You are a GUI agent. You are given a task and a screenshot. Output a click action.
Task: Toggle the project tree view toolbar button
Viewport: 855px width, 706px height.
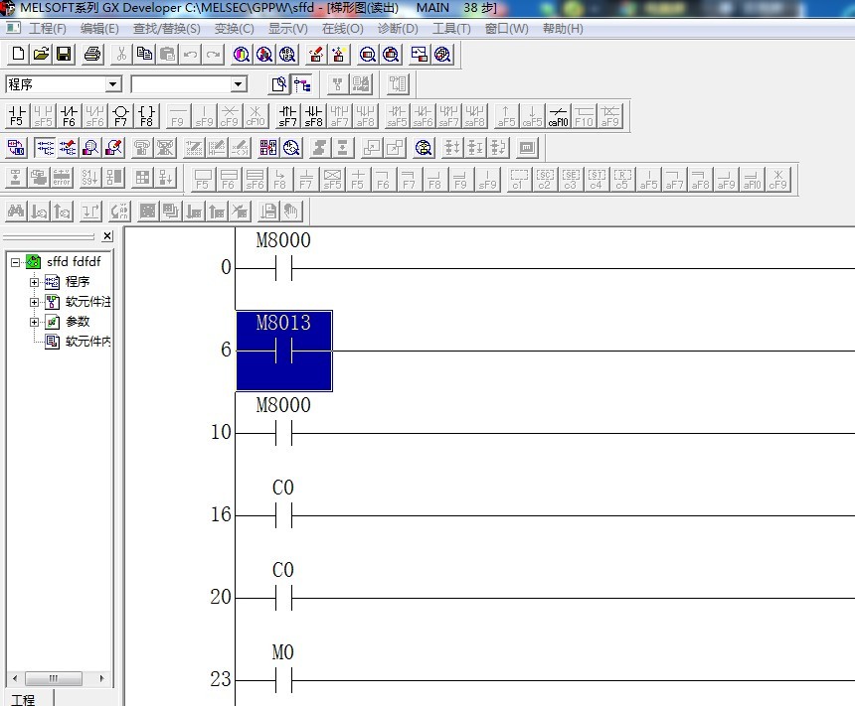[x=300, y=84]
